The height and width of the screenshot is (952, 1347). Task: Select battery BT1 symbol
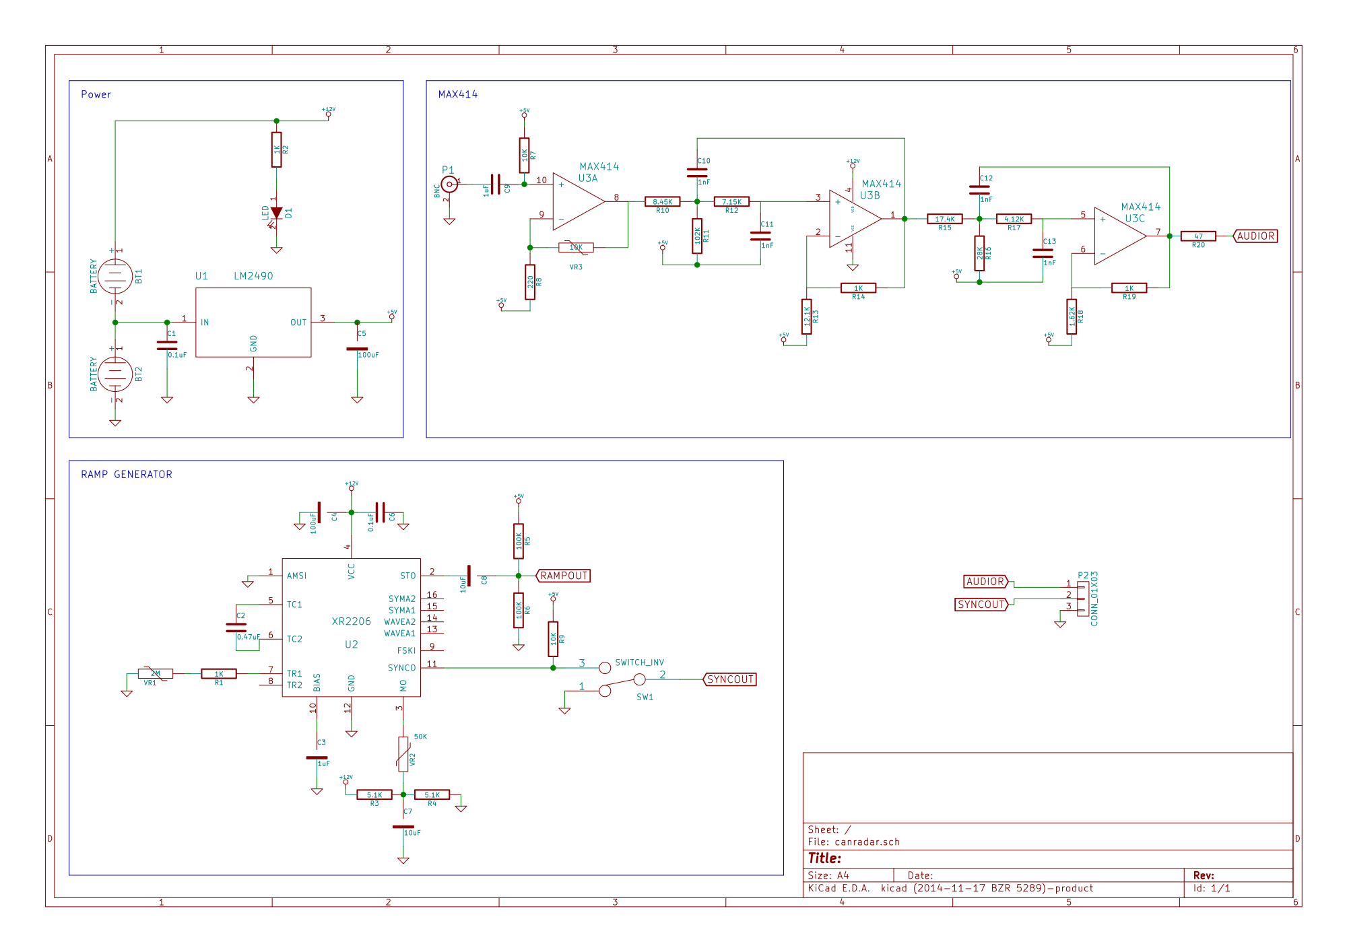point(115,276)
